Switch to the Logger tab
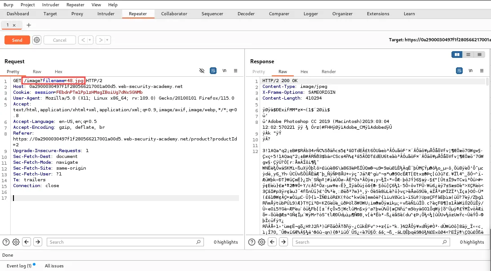Screen dimensions: 491x271 click(310, 14)
